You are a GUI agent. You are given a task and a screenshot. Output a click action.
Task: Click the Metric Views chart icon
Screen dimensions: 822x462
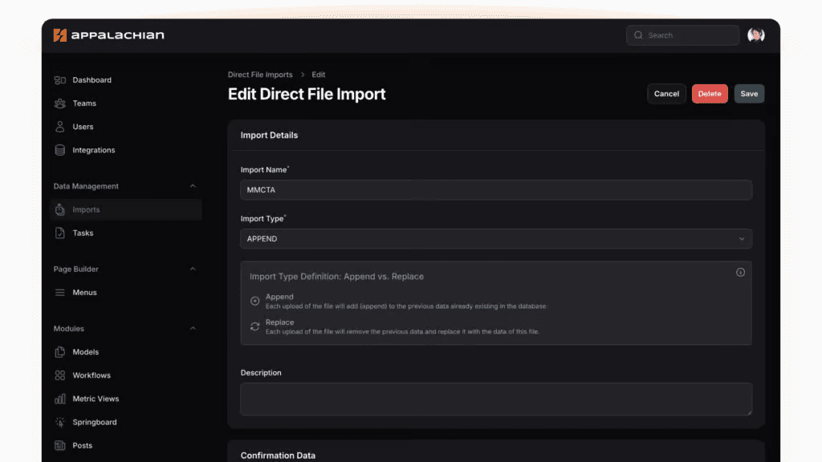[x=59, y=399]
